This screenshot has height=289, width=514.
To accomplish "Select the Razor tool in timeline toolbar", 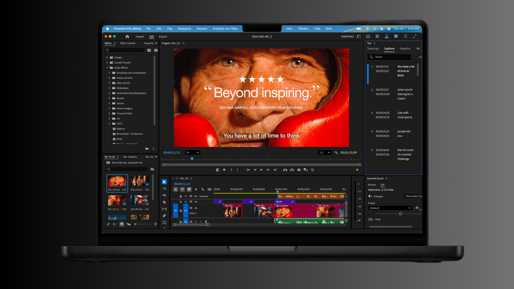I will point(165,202).
